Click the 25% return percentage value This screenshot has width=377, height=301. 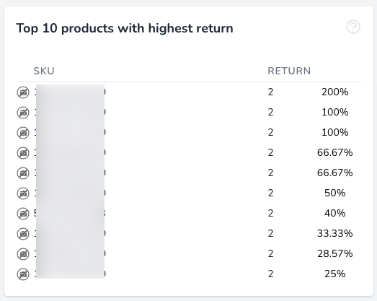click(x=335, y=274)
